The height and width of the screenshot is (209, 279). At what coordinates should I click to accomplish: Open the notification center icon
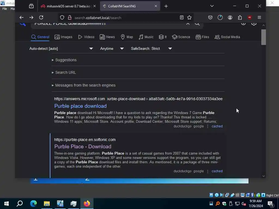[x=271, y=204]
